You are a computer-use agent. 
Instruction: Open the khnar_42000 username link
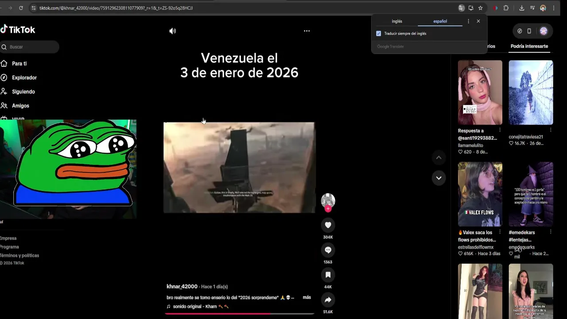182,287
